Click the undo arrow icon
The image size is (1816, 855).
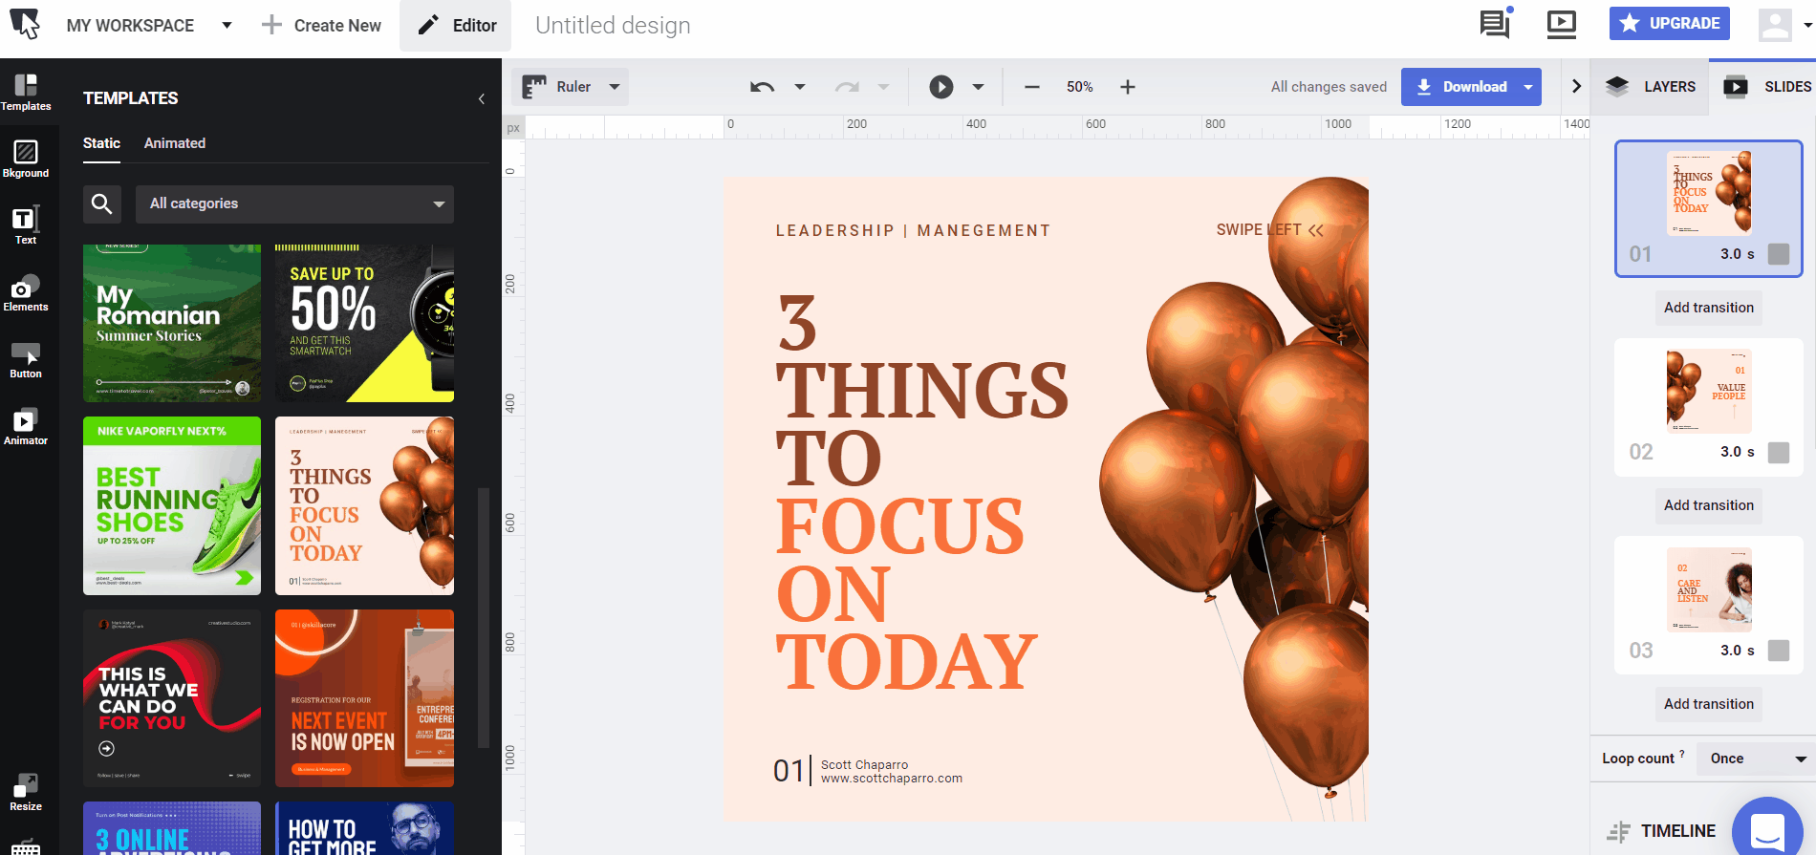point(762,87)
